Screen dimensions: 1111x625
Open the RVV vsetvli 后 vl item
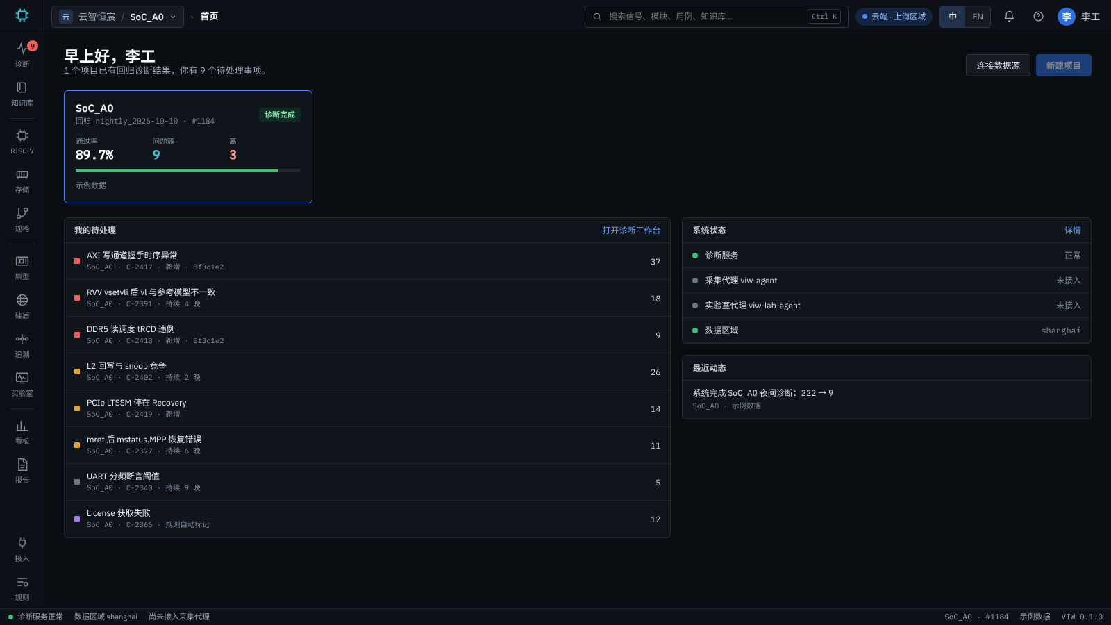[367, 298]
